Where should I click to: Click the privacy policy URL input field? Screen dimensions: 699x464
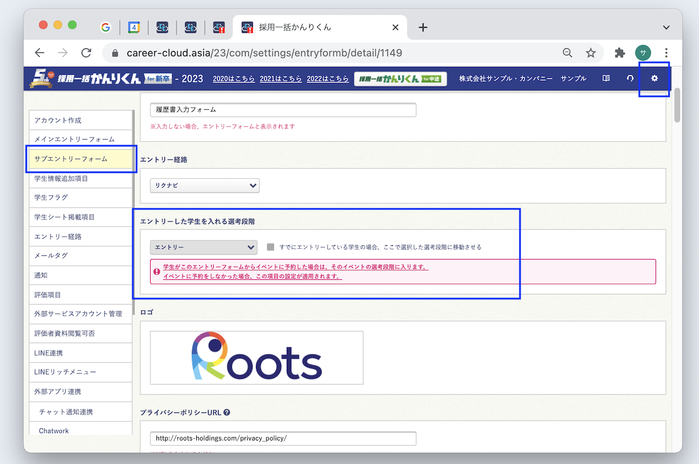(x=283, y=439)
